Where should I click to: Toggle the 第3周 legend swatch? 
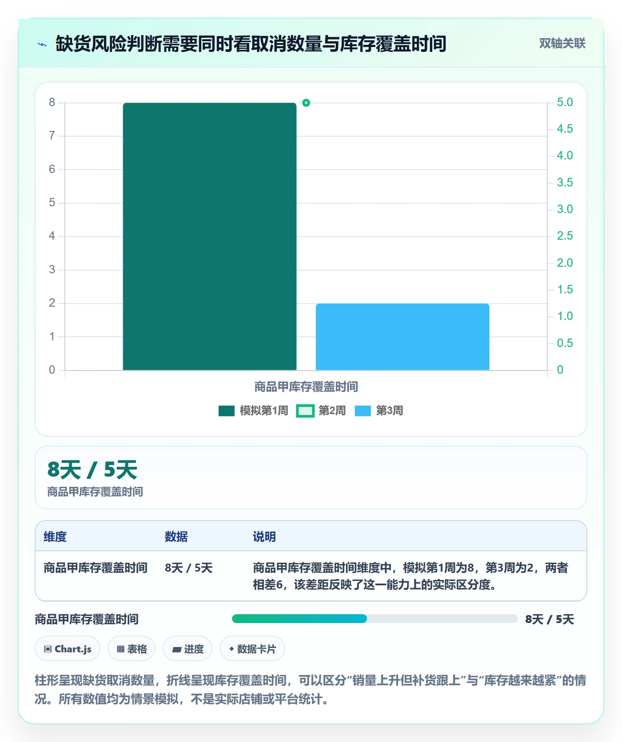point(363,411)
